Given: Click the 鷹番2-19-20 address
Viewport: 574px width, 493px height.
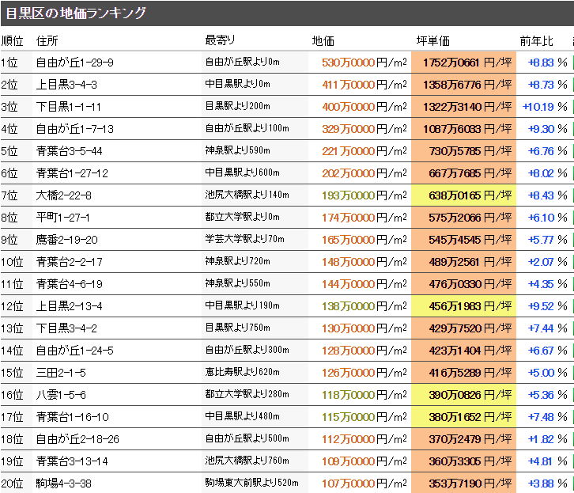Looking at the screenshot, I should click(x=67, y=240).
